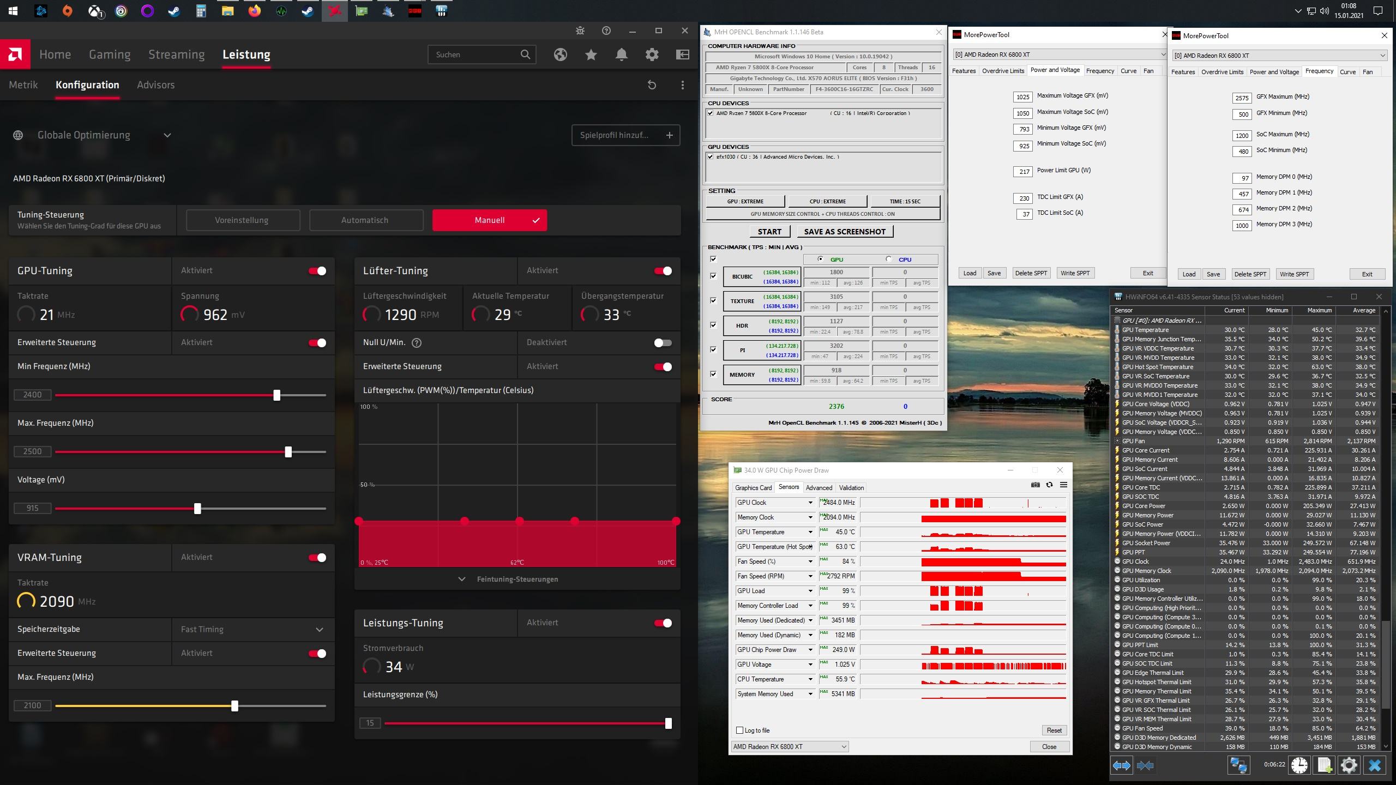The height and width of the screenshot is (785, 1396).
Task: Open the bug report tool icon
Action: 580,31
